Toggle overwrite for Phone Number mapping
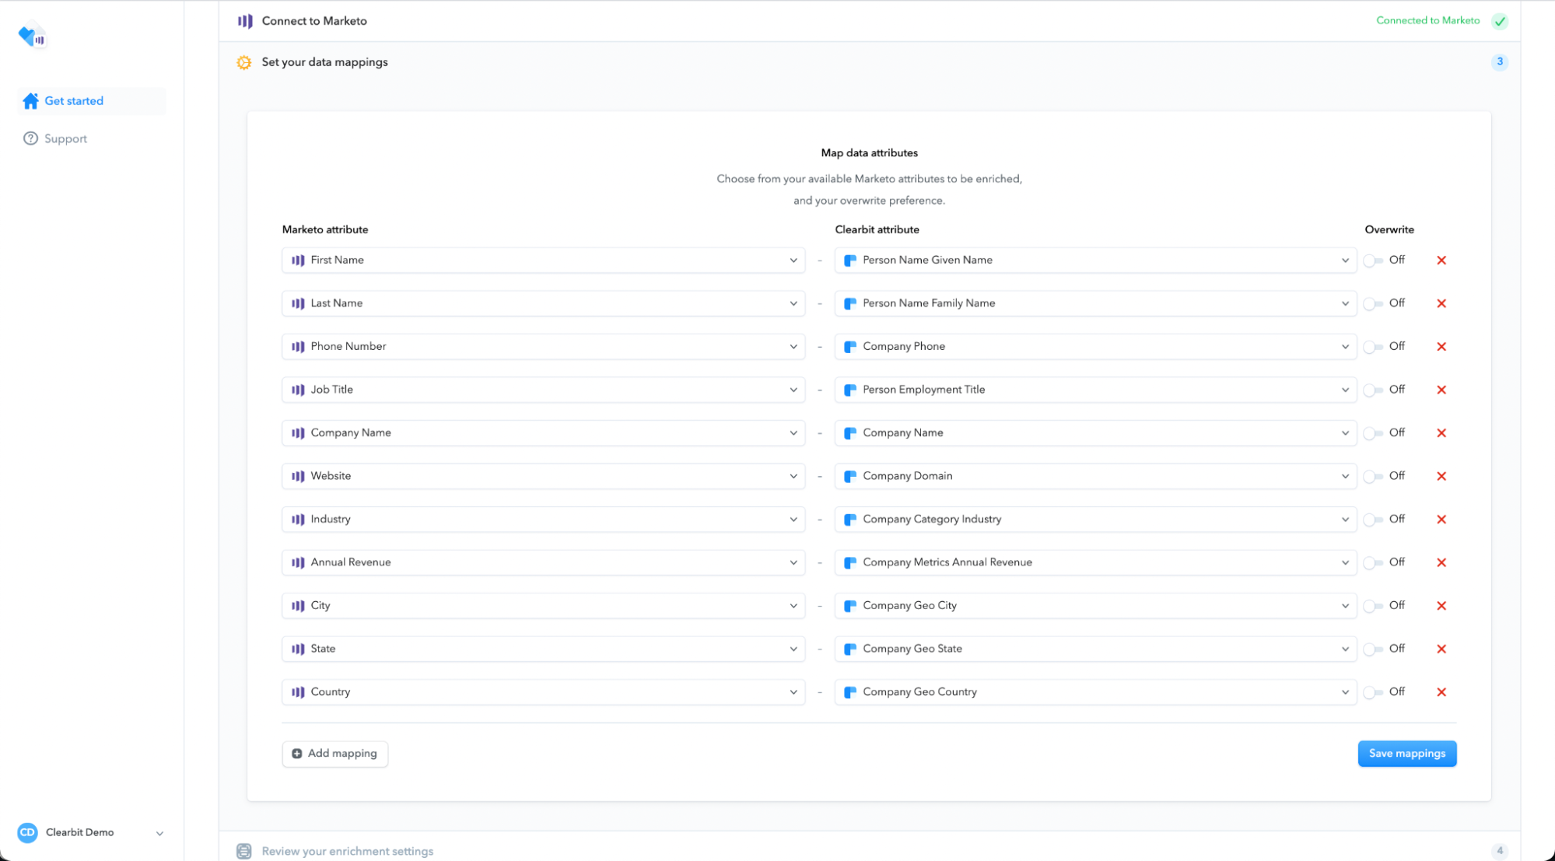1555x861 pixels. [1373, 347]
